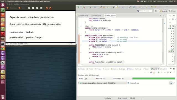Select injava.builder.Client test result row
Image resolution: width=177 pixels, height=100 pixels.
tap(102, 83)
